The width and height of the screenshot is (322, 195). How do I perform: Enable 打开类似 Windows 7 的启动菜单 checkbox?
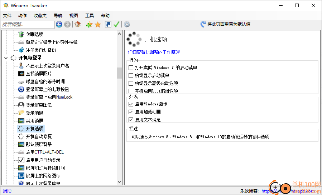(131, 67)
